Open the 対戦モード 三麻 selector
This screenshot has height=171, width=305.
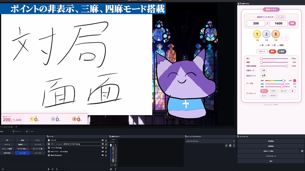[264, 70]
